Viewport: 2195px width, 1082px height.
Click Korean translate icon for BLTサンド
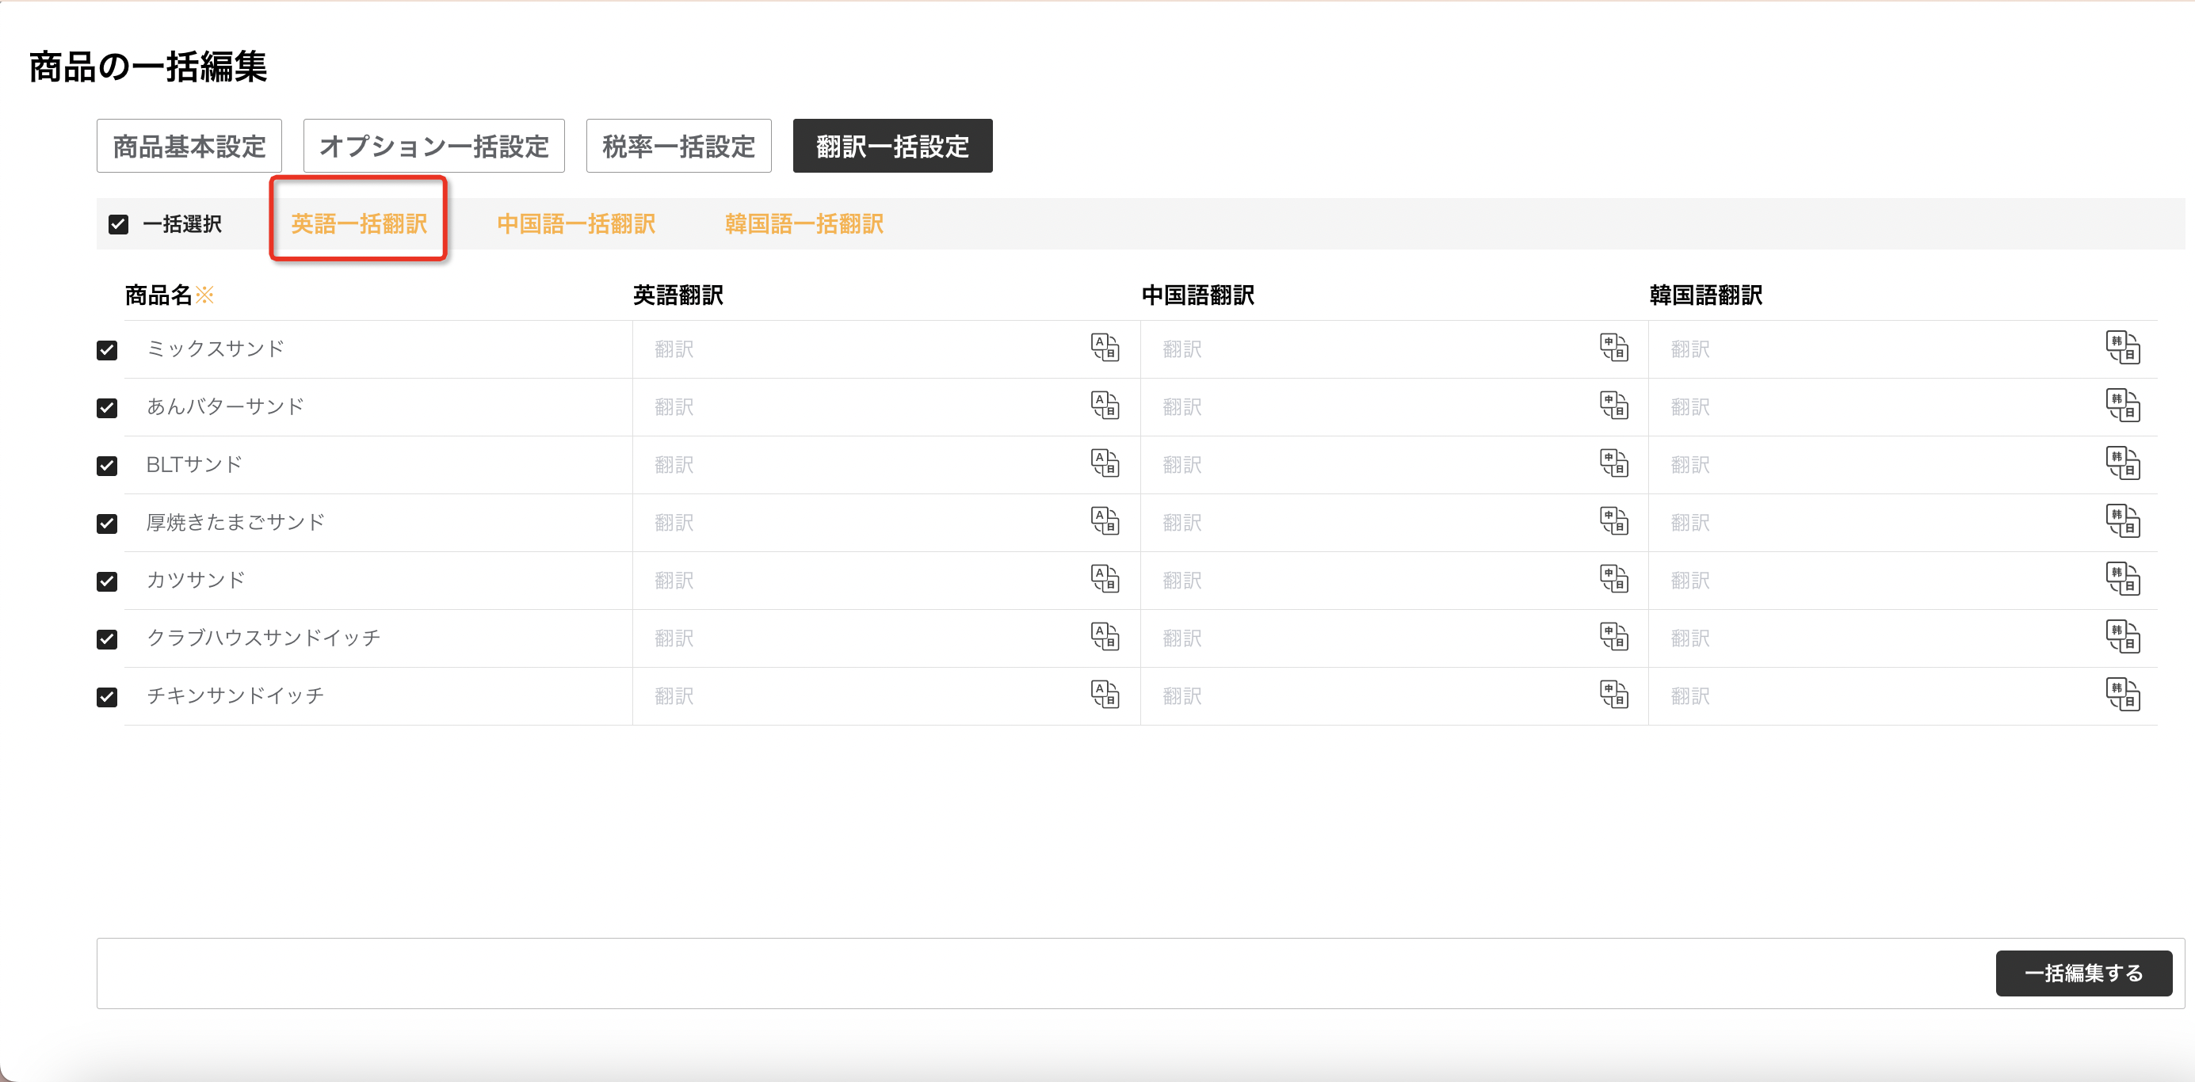(x=2123, y=463)
